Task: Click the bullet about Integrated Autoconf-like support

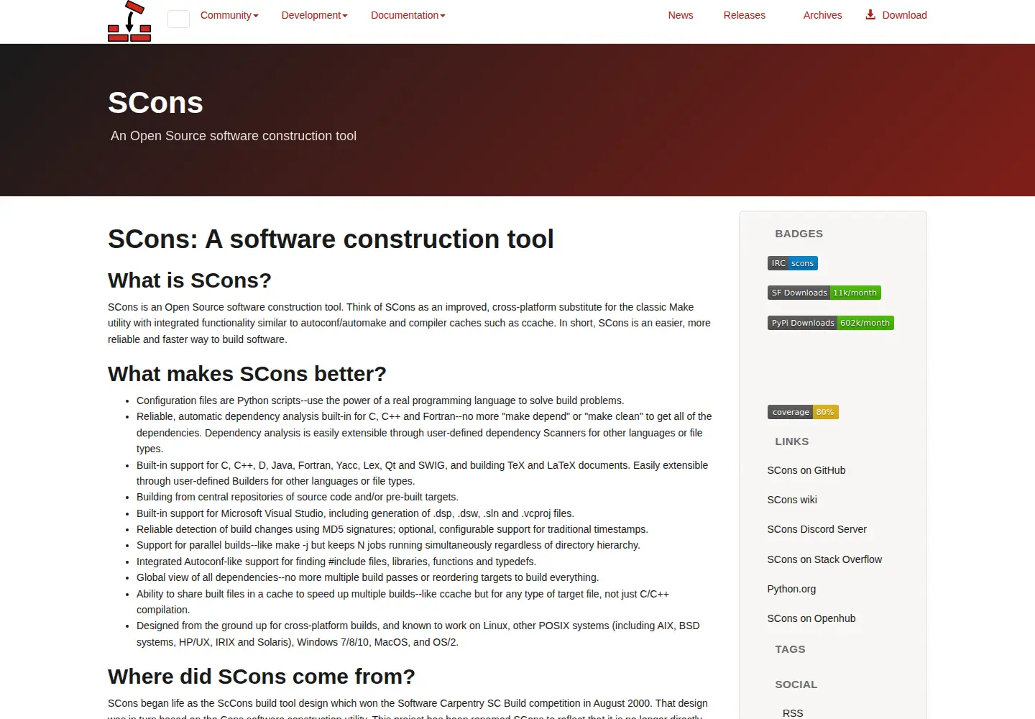Action: coord(336,562)
